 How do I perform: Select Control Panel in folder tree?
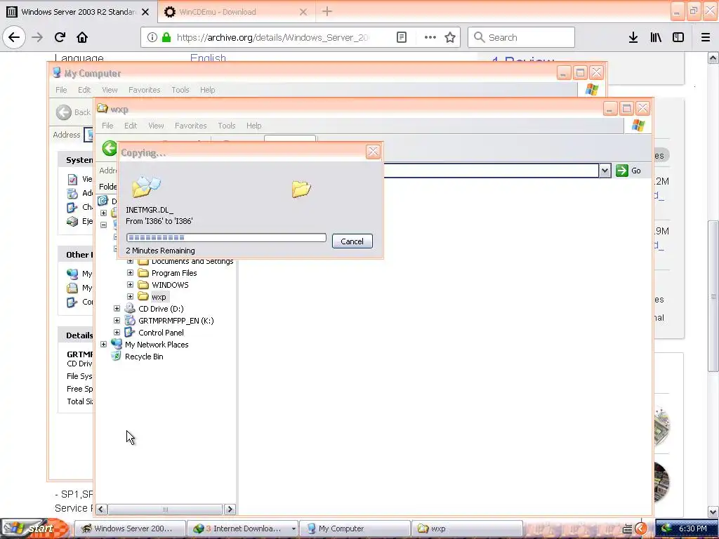click(161, 333)
